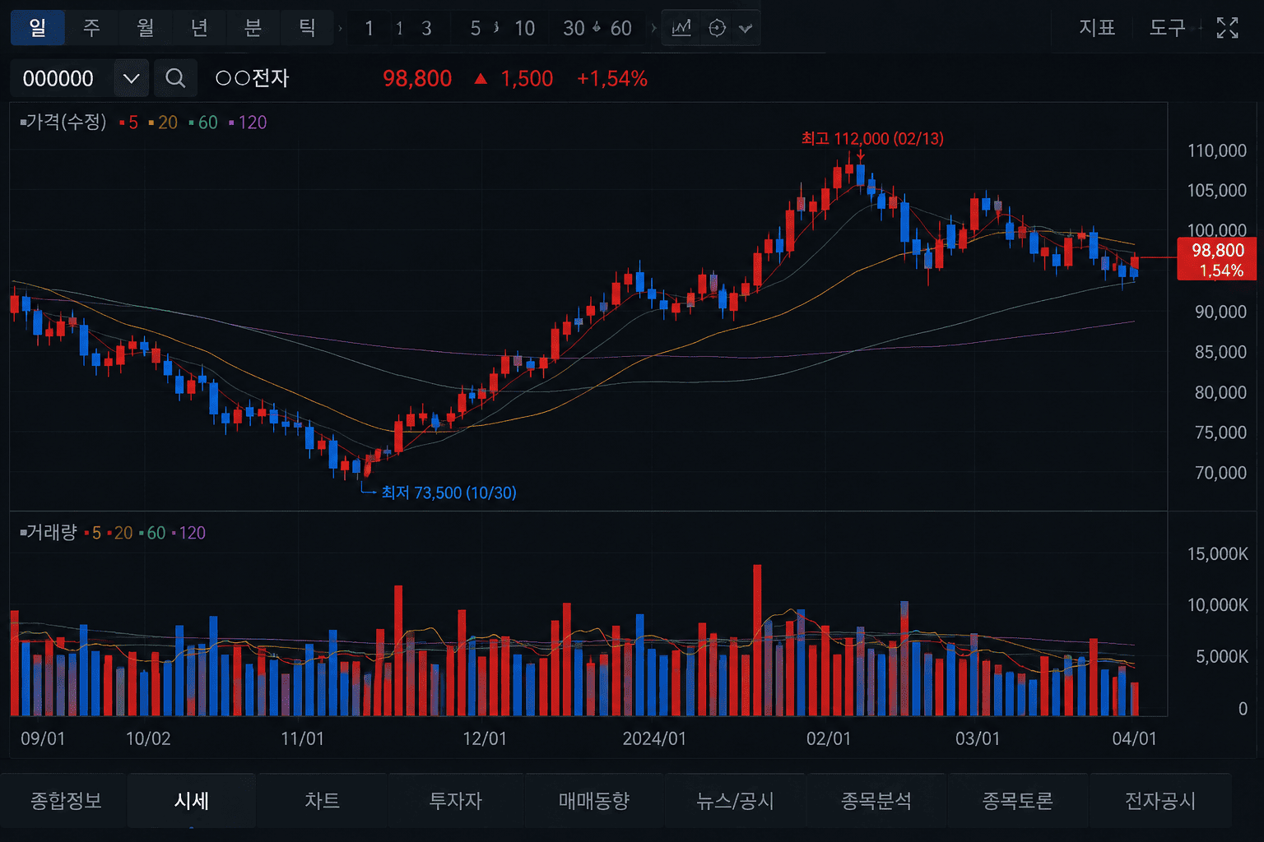Click the 120 volume MA legend
The image size is (1264, 842).
click(x=189, y=533)
